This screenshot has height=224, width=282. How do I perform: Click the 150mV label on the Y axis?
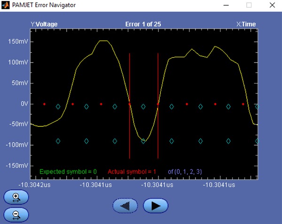(x=18, y=41)
